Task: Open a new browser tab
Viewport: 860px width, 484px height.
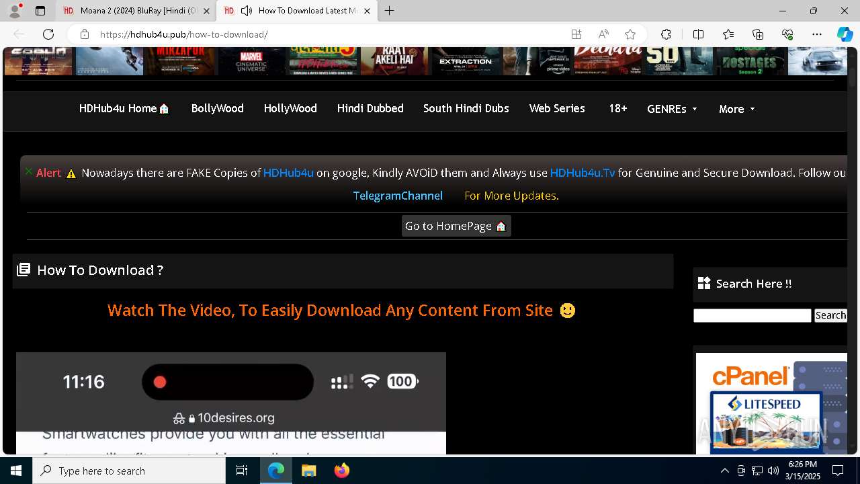Action: coord(390,11)
